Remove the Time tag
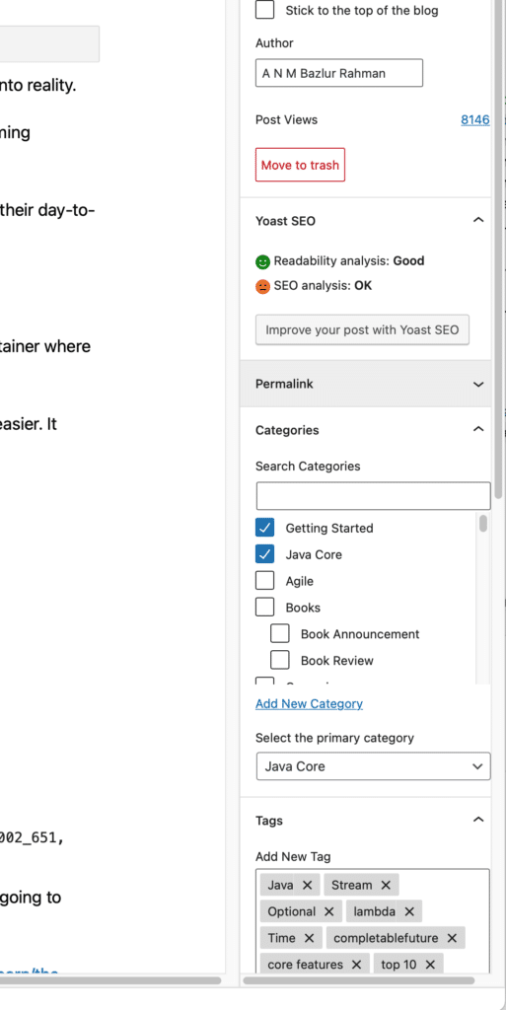 [309, 938]
